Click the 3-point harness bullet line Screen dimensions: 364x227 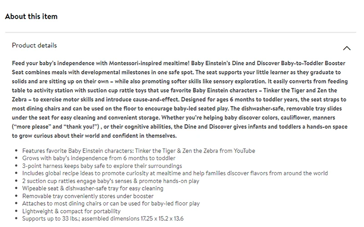[102, 166]
